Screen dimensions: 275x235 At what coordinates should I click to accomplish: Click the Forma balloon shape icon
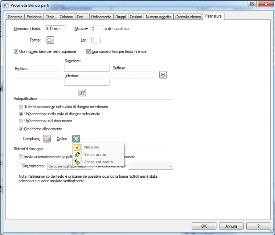tap(50, 40)
